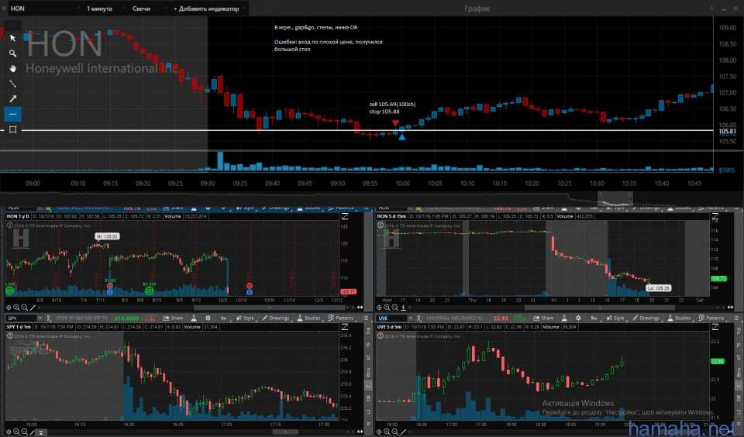744x437 pixels.
Task: Click the drawing pencil icon under HON 1y chart
Action: coord(33,308)
